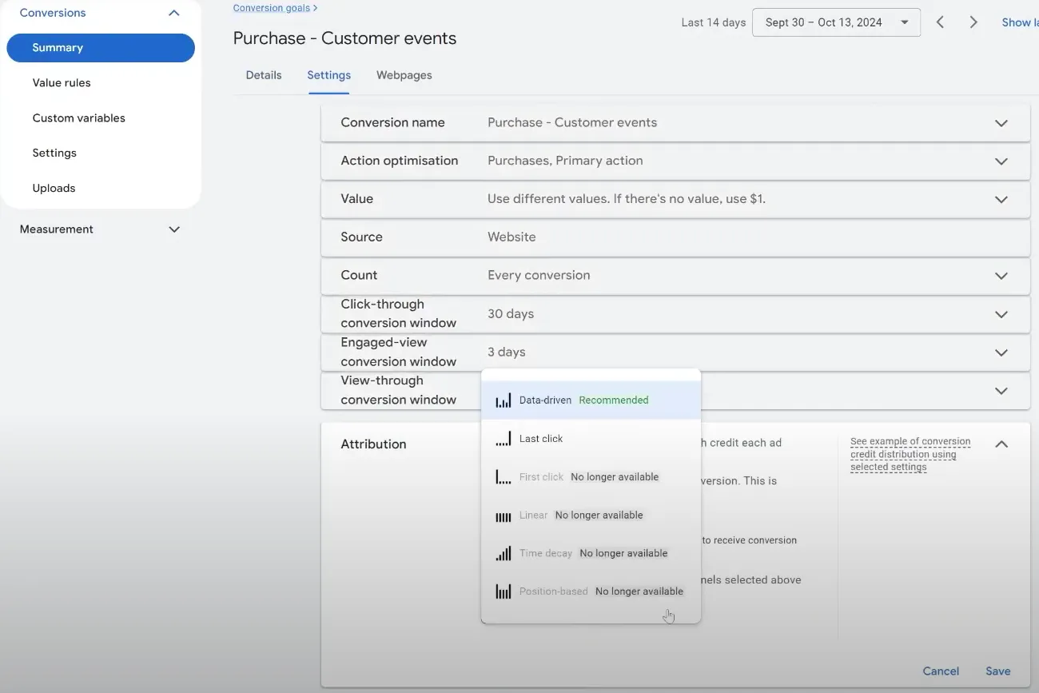Image resolution: width=1039 pixels, height=693 pixels.
Task: Click the 'Last 14 days' label
Action: (x=713, y=22)
